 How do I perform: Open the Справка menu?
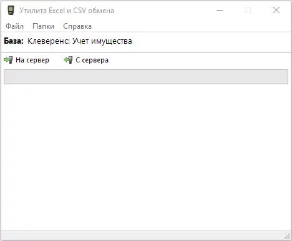(77, 26)
